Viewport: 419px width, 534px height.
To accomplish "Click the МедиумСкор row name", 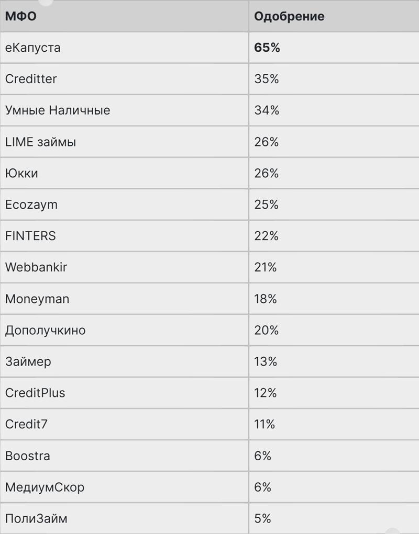I will pos(45,487).
